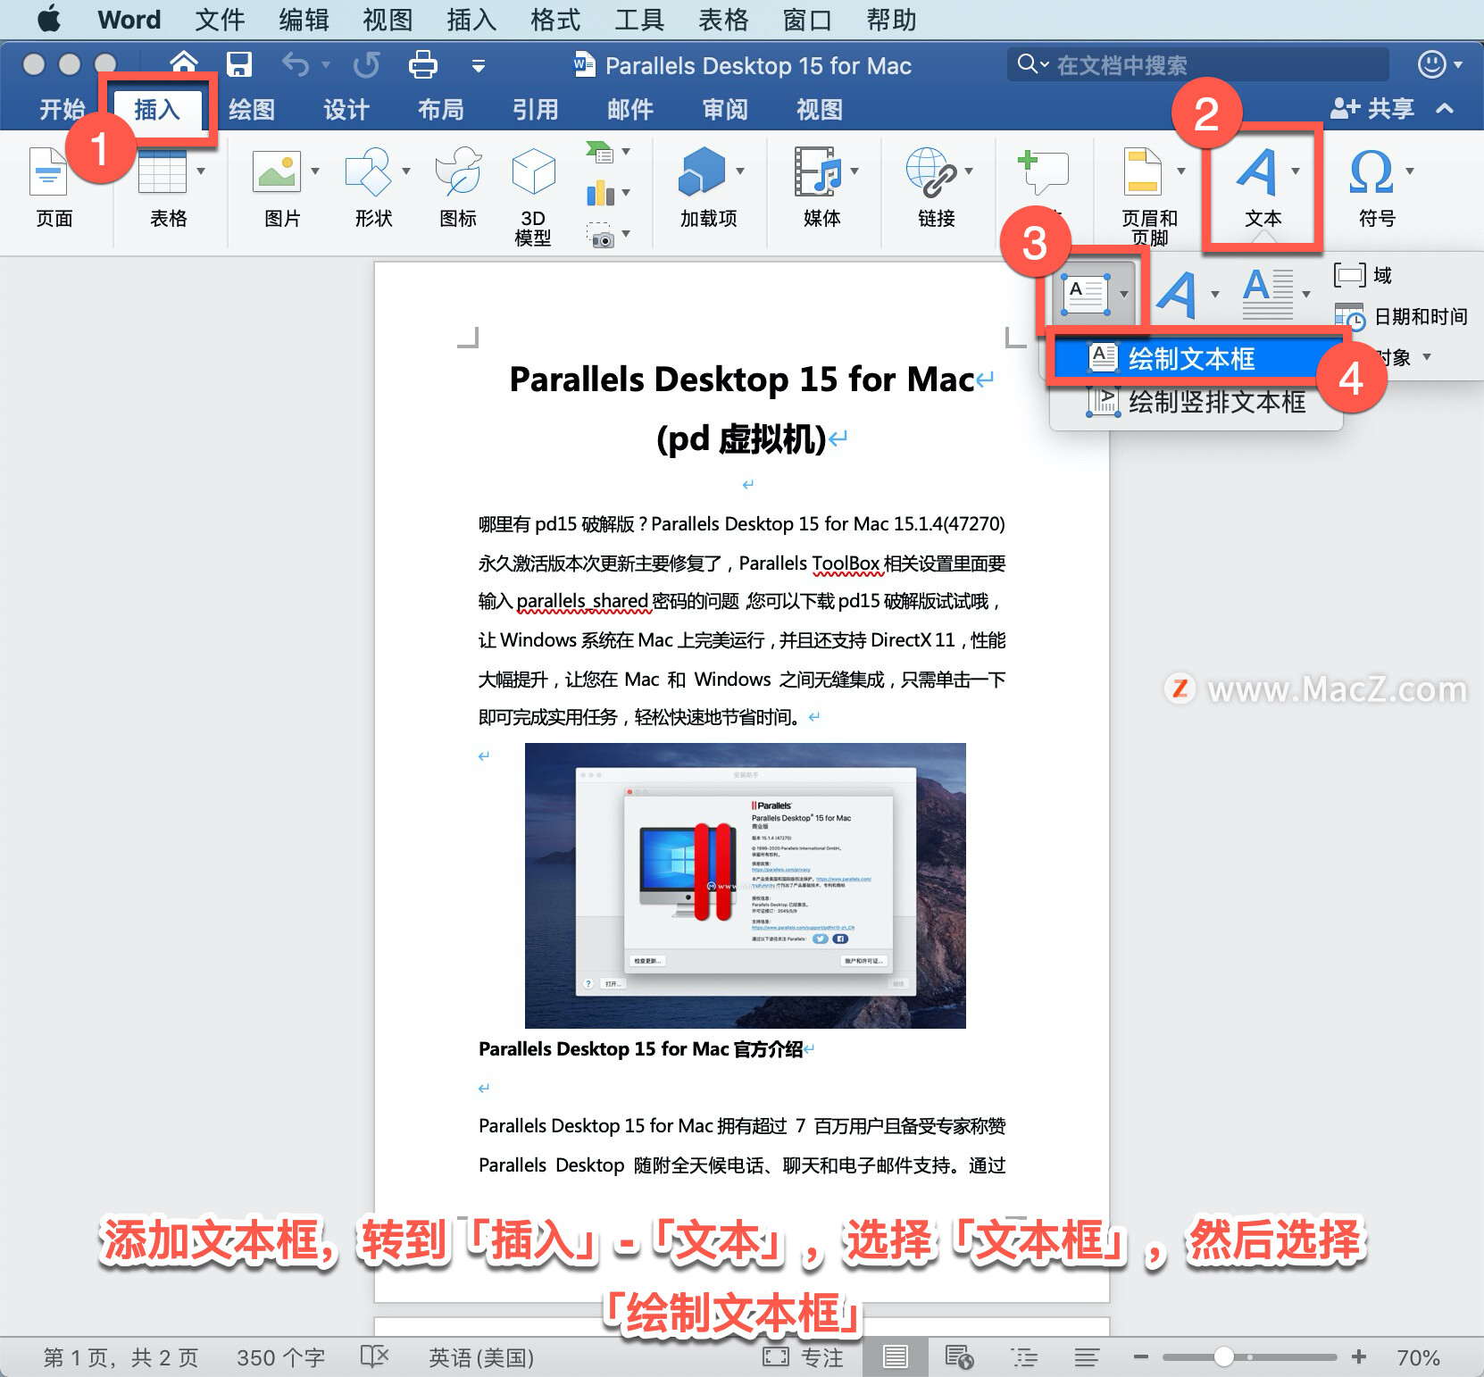Switch to the 审阅 ribbon tab
The width and height of the screenshot is (1484, 1377).
pyautogui.click(x=725, y=109)
